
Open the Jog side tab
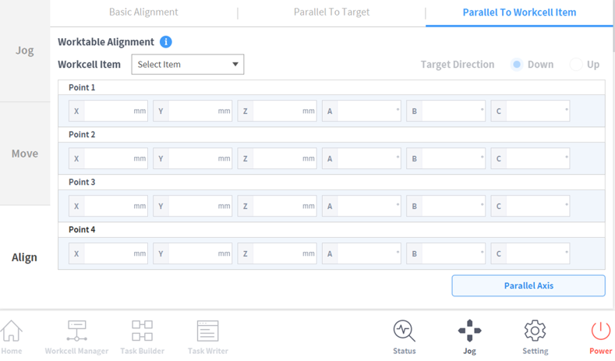tap(25, 51)
